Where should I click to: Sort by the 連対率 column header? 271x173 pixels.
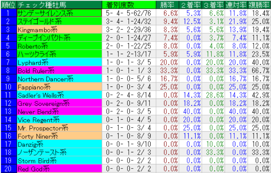click(236, 4)
